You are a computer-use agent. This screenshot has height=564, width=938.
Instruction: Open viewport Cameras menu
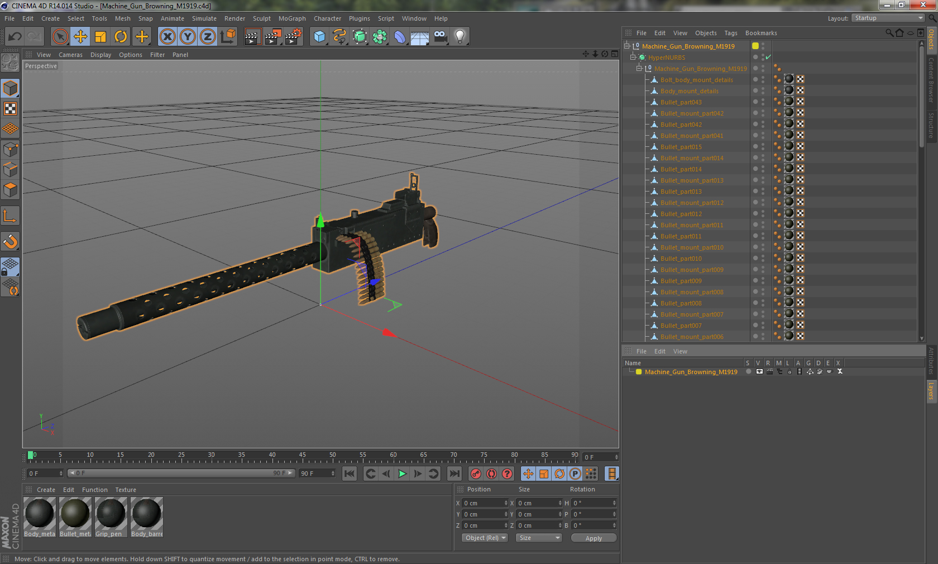tap(70, 55)
